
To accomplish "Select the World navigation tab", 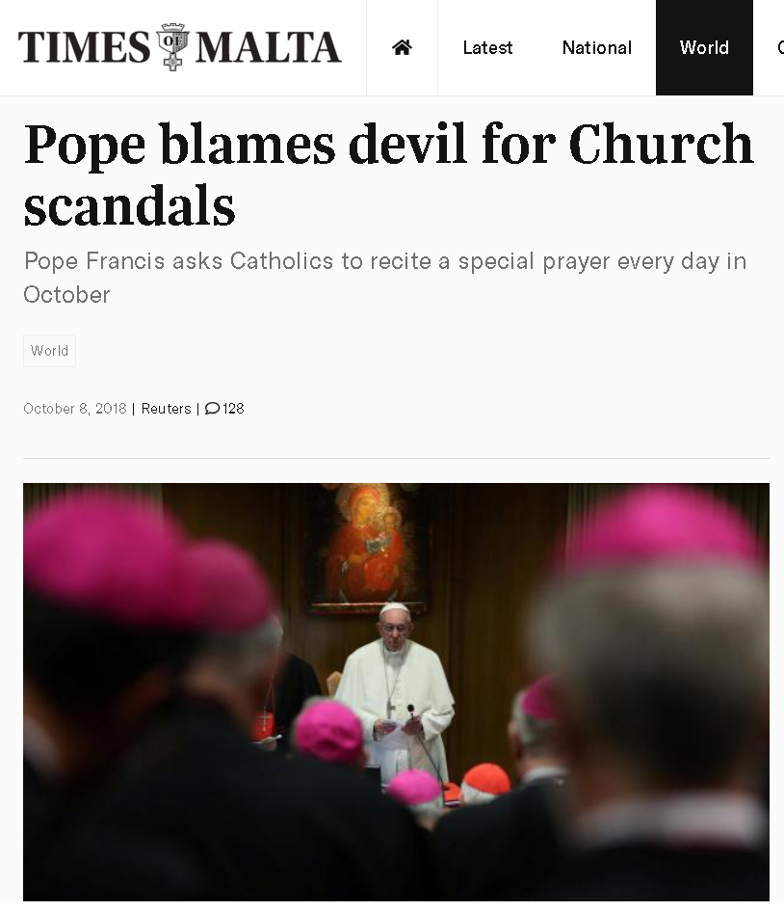I will coord(704,47).
